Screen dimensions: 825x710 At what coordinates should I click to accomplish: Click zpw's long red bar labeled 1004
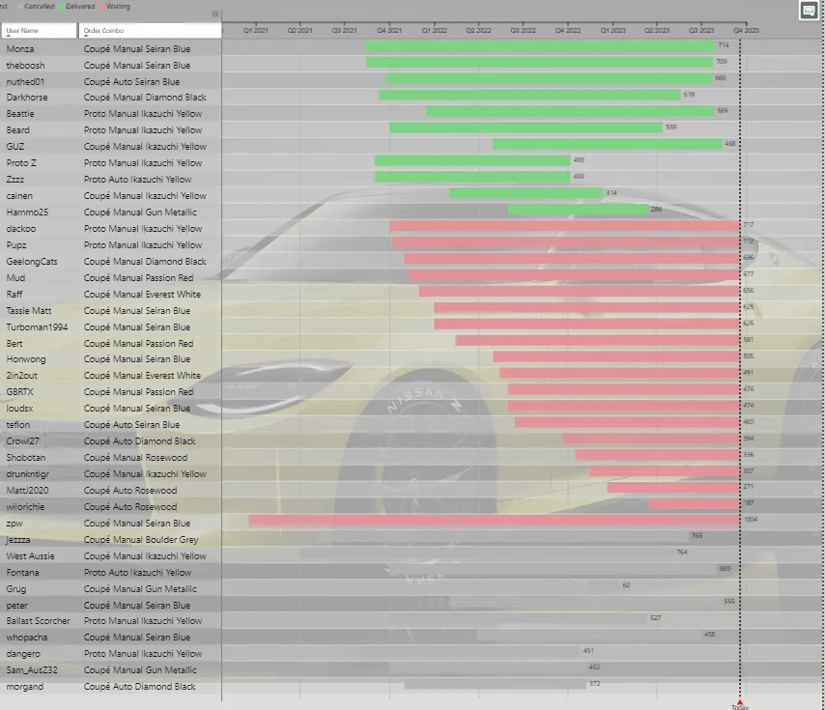click(494, 521)
